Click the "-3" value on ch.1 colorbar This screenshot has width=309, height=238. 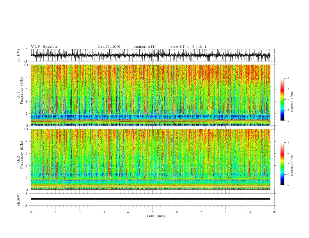click(288, 78)
